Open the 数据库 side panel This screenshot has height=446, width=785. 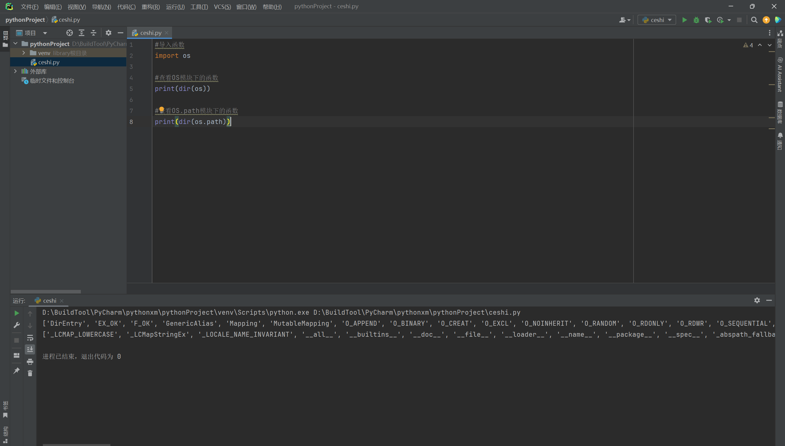tap(780, 112)
